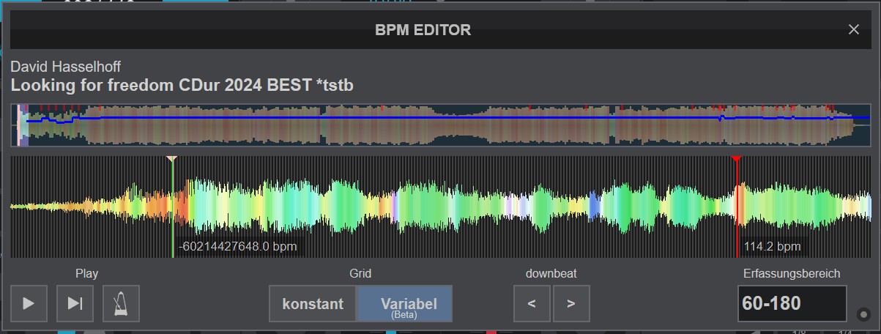Shift downbeat backward with left arrow
Viewport: 881px width, 334px height.
click(532, 304)
